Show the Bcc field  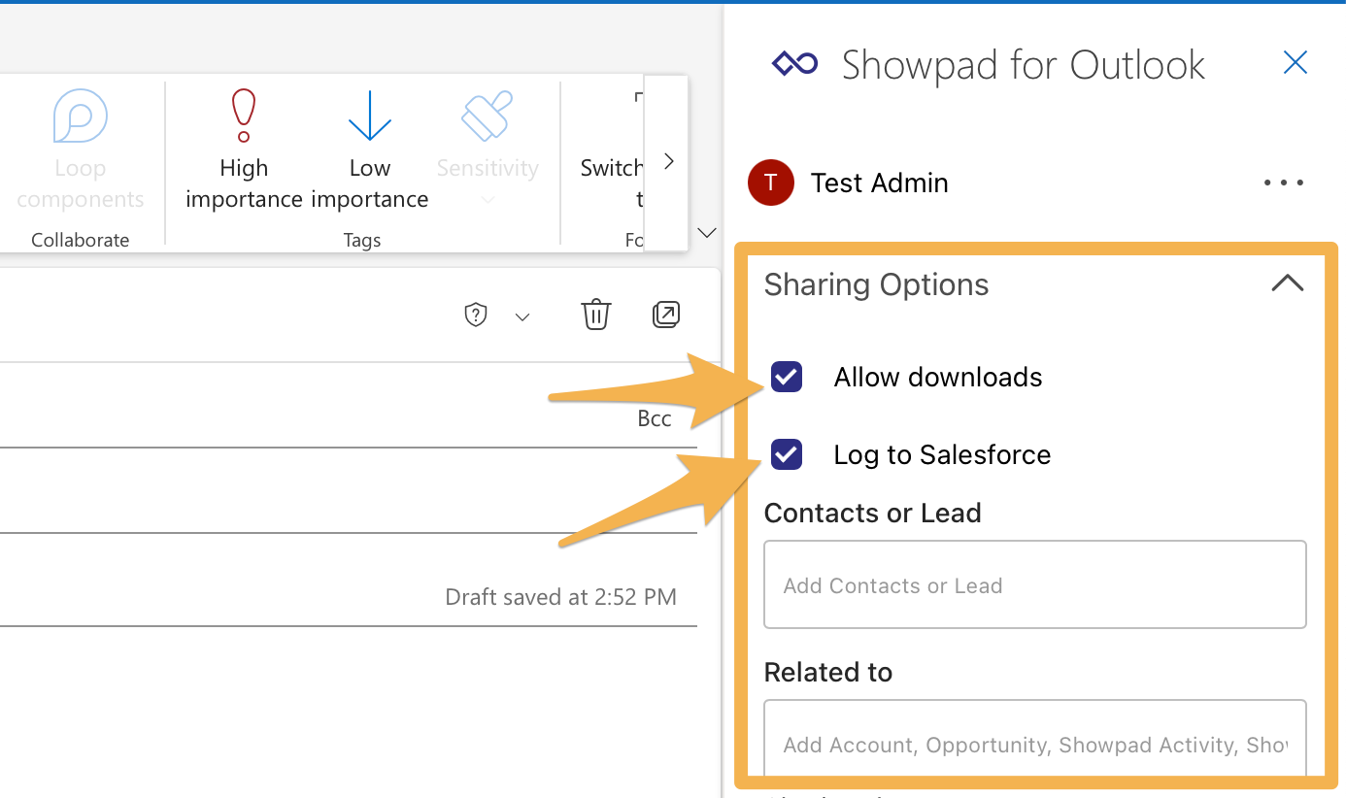pos(655,418)
